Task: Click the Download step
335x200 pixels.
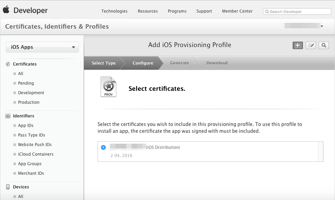Action: tap(217, 63)
